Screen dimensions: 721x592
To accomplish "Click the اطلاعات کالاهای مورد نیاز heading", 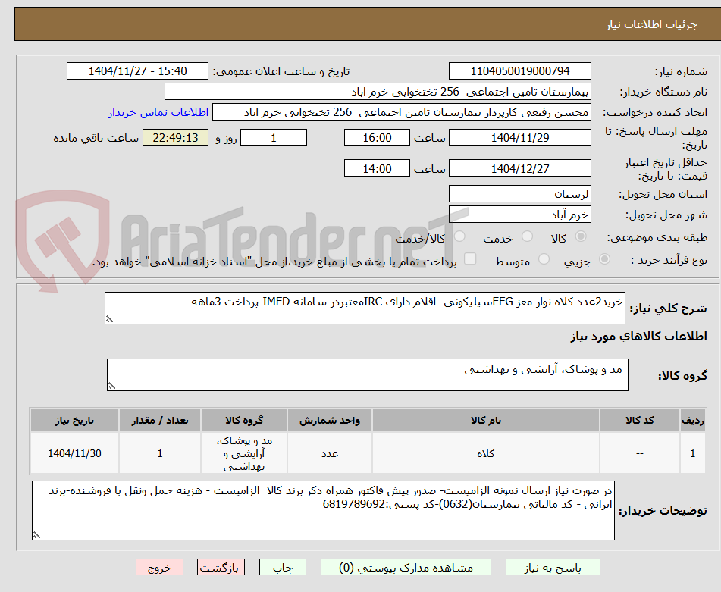I will (638, 337).
